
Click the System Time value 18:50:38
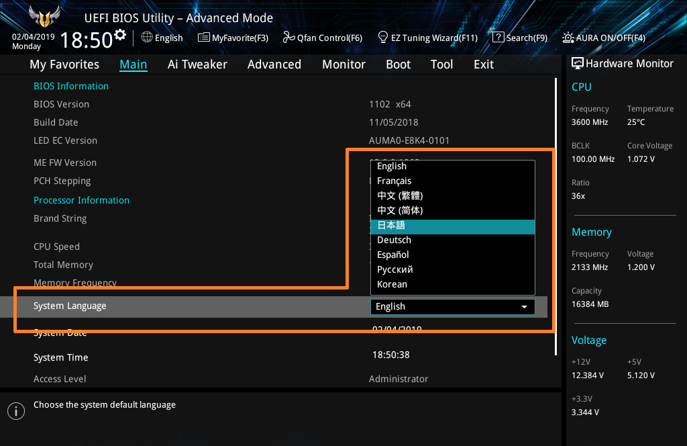pyautogui.click(x=391, y=355)
